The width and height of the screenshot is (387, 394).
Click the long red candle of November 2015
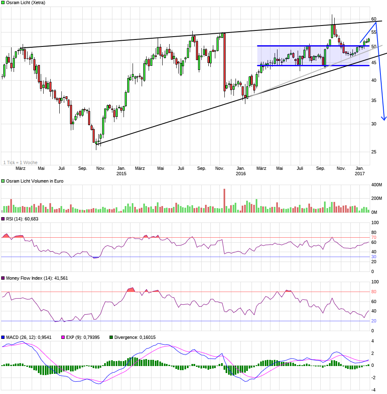tap(224, 62)
